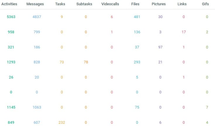Click the 5363 activities value
The height and width of the screenshot is (129, 215).
[x=11, y=17]
